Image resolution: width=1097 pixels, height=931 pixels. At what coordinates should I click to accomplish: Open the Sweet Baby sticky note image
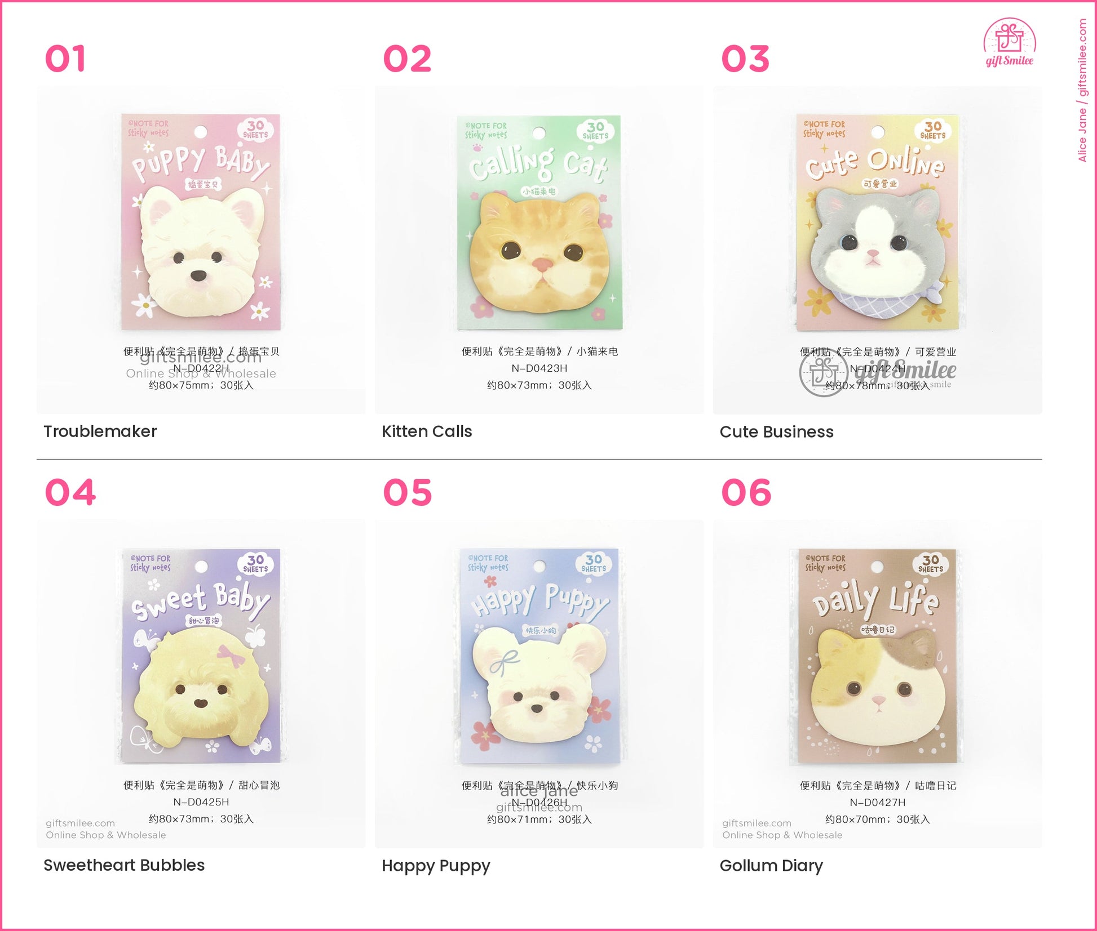point(201,684)
